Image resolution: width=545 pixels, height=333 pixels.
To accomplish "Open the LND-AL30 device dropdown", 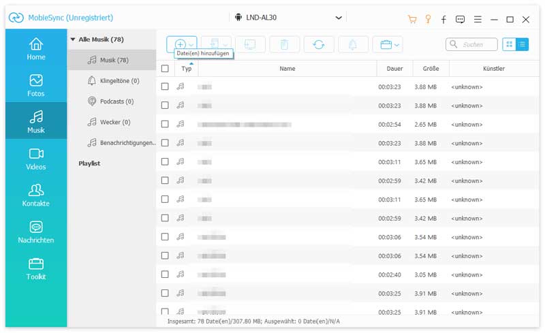I will click(x=338, y=18).
